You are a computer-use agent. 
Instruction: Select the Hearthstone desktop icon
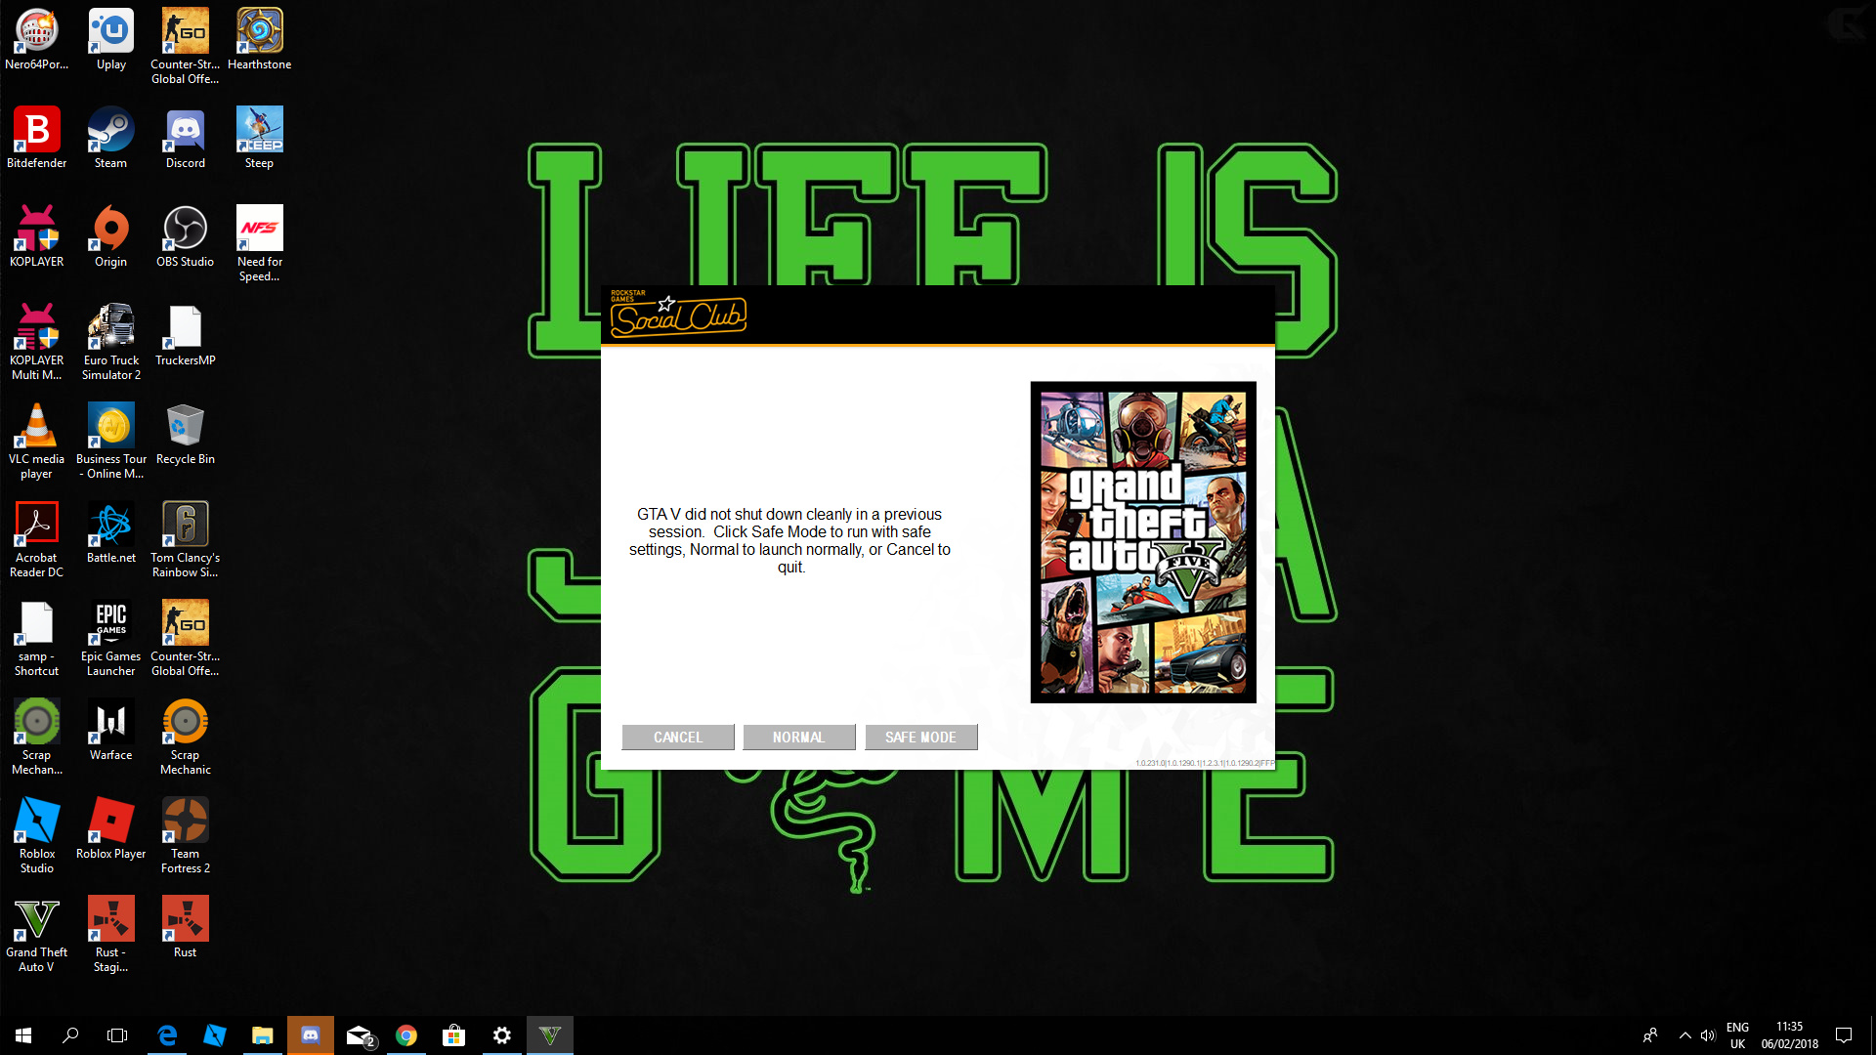click(x=260, y=40)
